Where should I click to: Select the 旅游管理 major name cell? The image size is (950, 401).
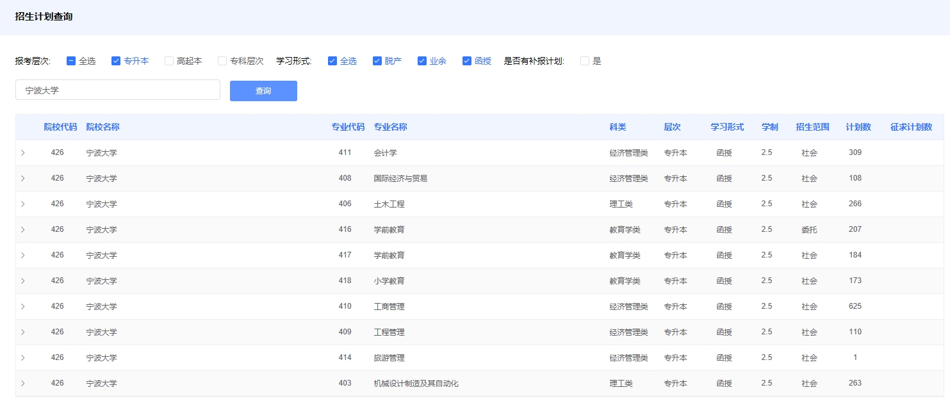pos(389,357)
